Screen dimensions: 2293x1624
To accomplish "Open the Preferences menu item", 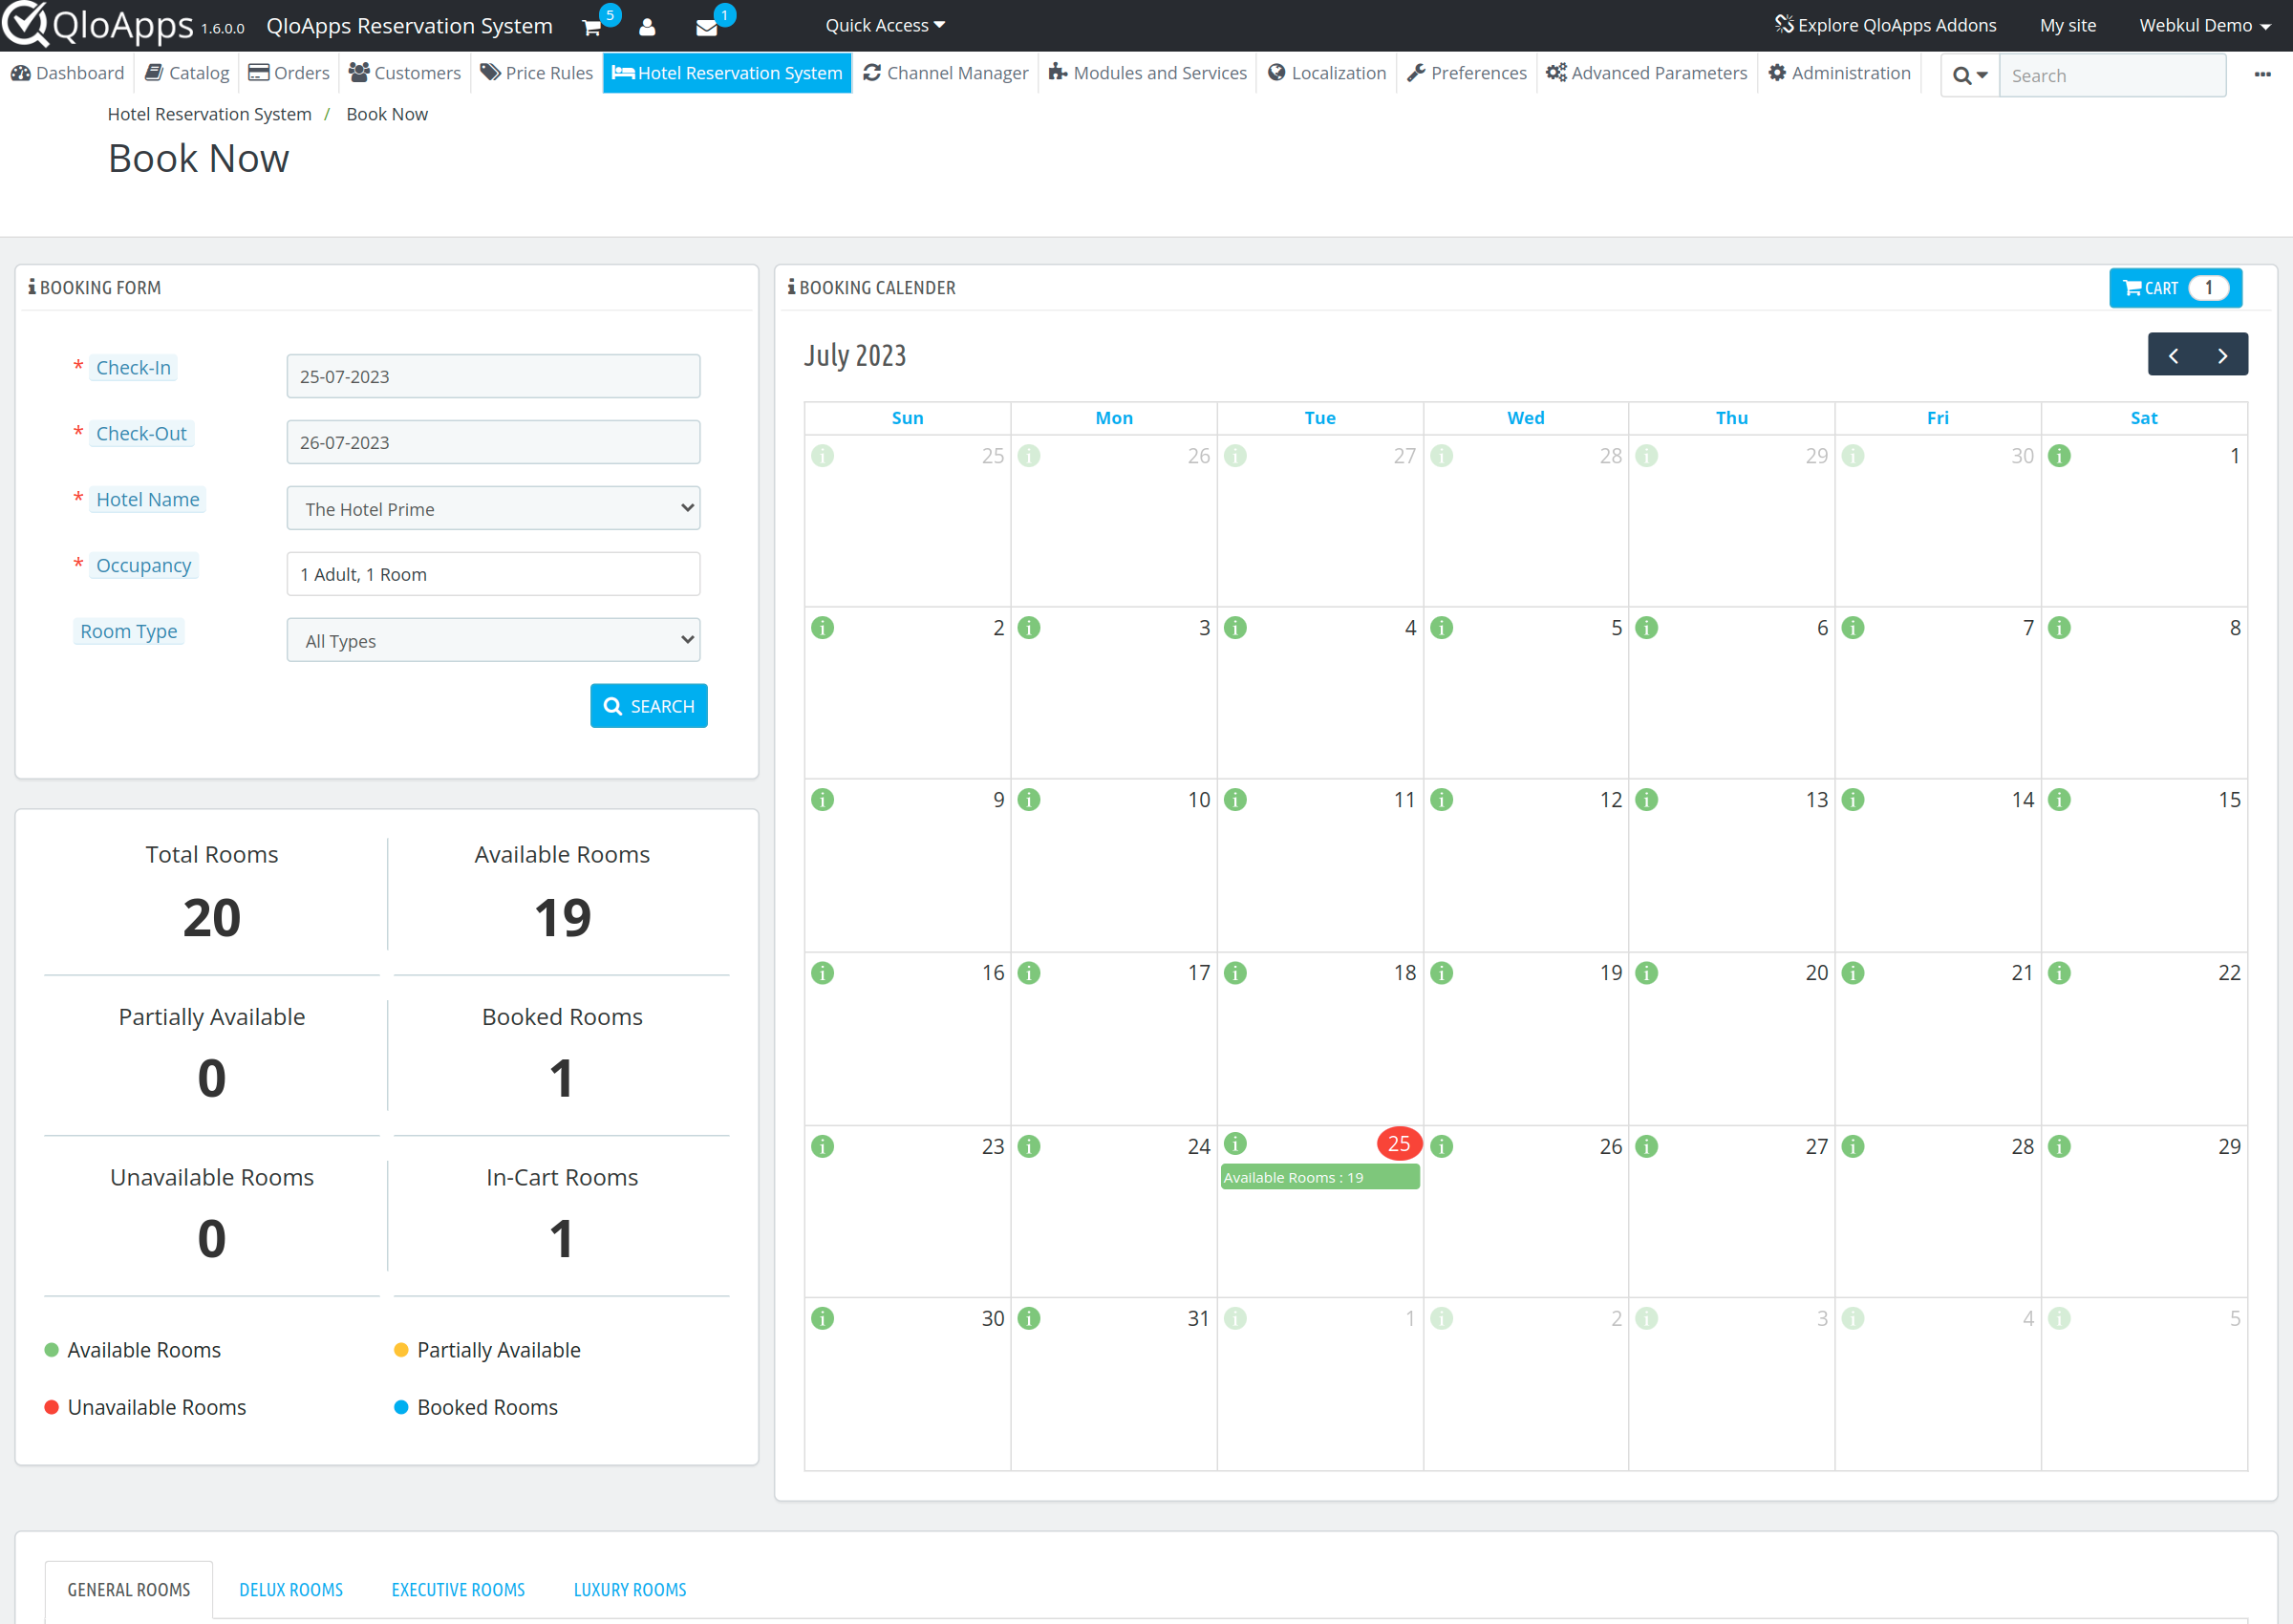I will pyautogui.click(x=1465, y=72).
